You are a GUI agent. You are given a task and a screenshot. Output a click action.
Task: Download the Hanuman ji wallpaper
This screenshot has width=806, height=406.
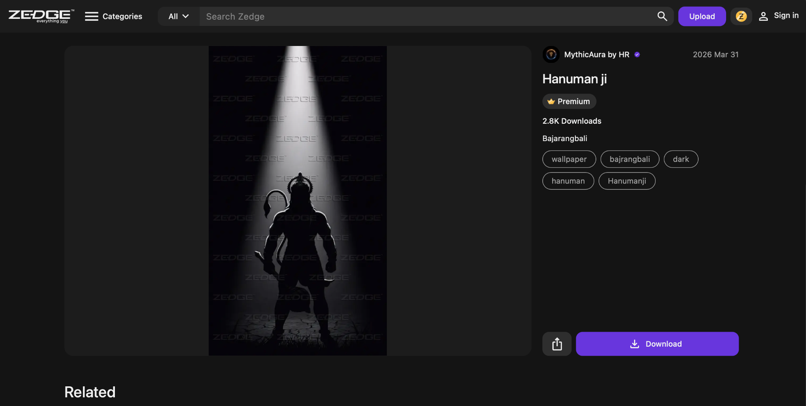coord(657,344)
